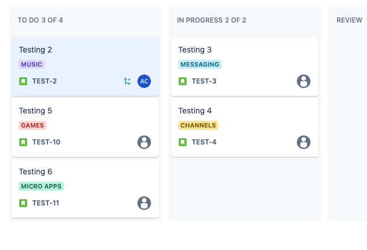Open the TEST-3 issue key link

coord(204,81)
